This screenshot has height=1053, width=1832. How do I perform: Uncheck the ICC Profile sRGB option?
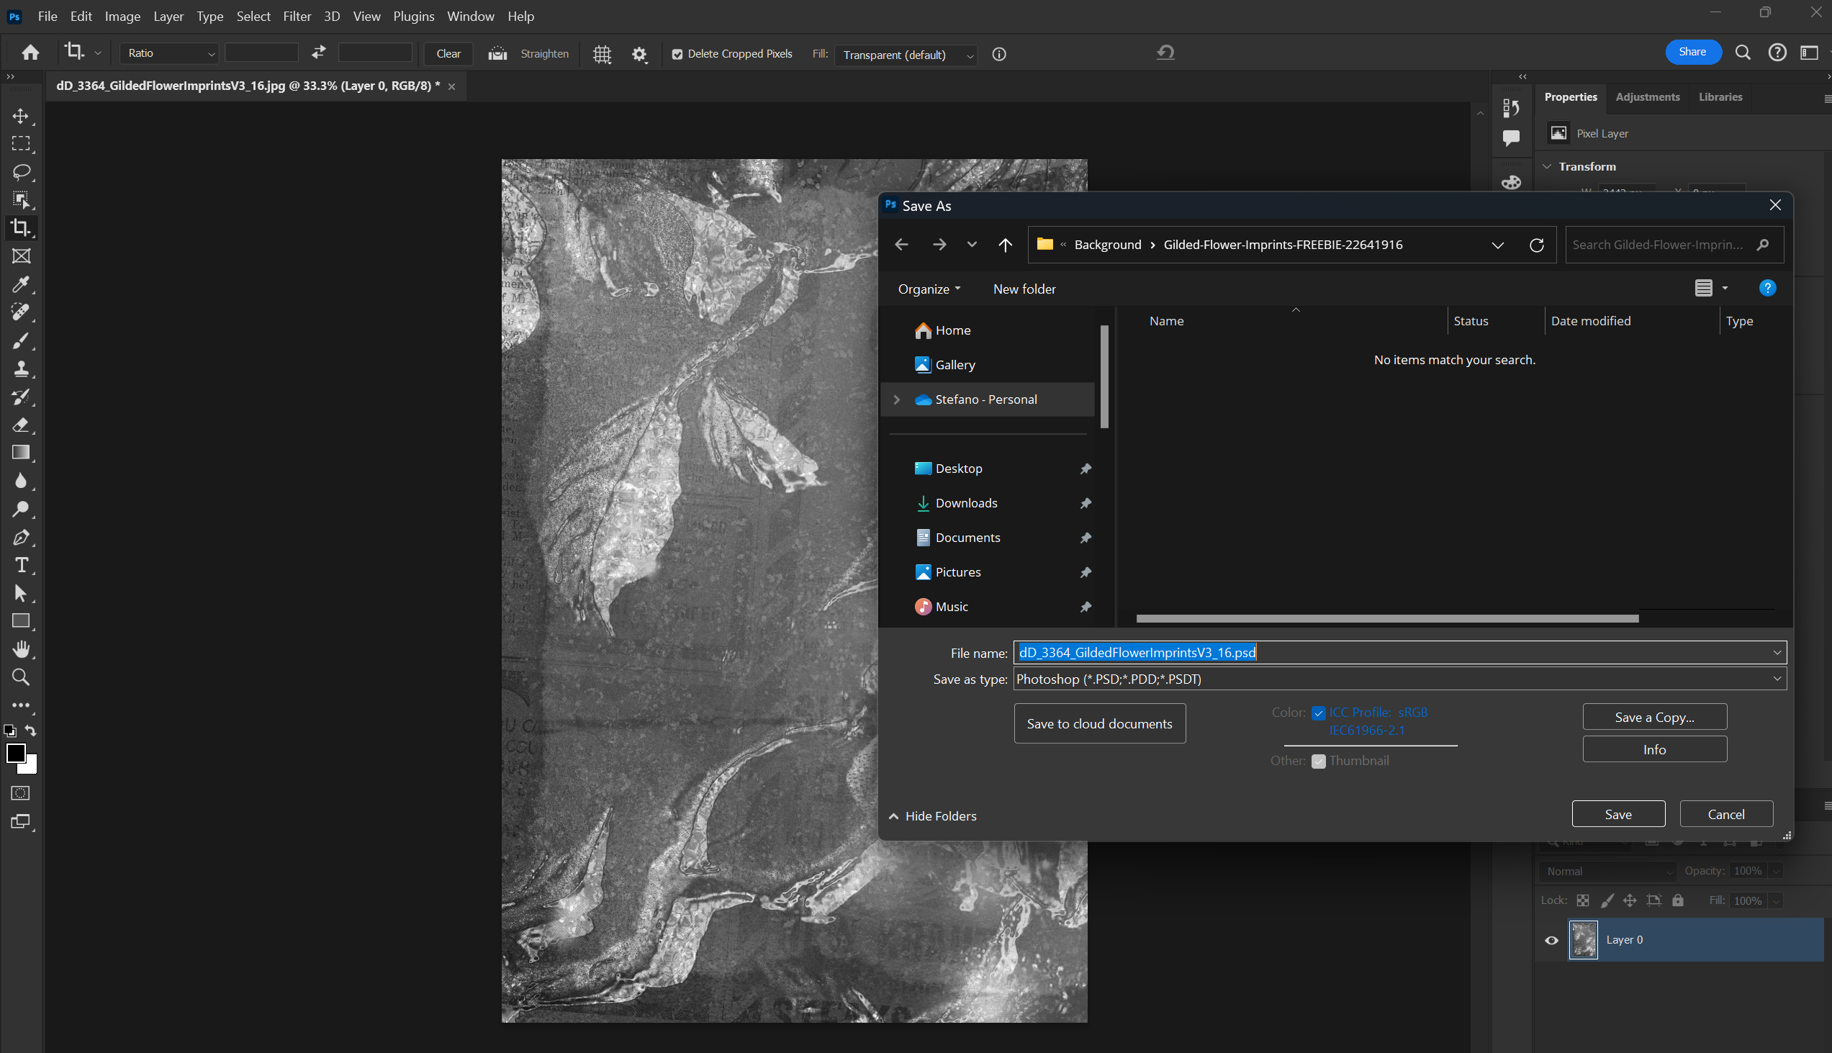click(x=1319, y=713)
